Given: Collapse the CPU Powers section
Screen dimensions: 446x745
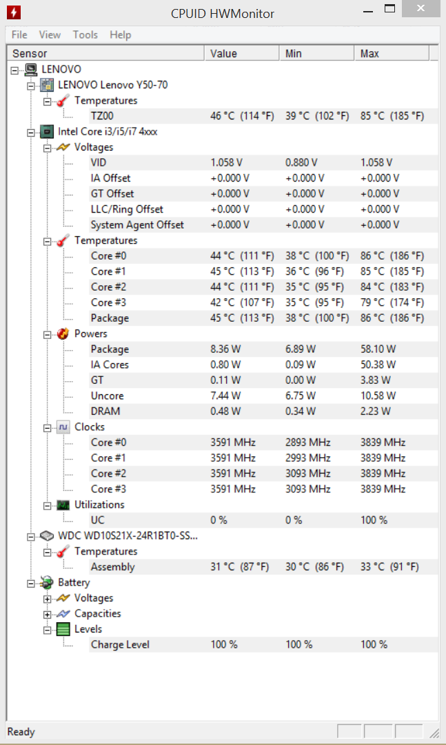Looking at the screenshot, I should (x=47, y=334).
